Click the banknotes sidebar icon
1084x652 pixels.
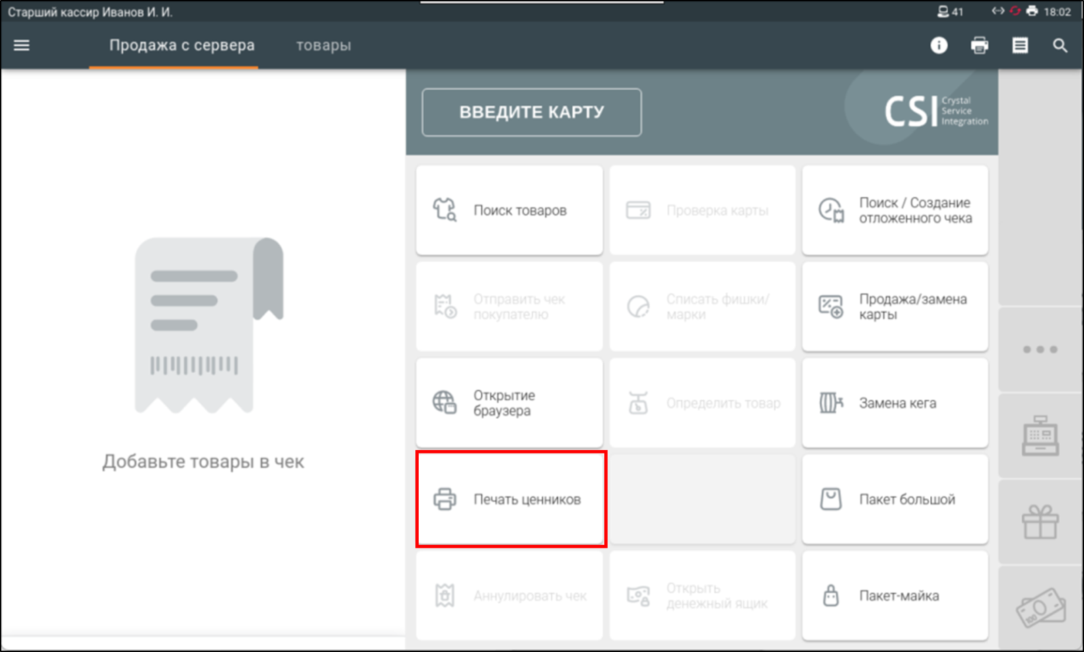pos(1040,607)
